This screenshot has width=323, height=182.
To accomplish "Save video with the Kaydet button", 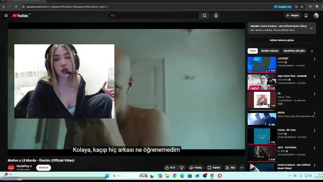I will coord(214,168).
